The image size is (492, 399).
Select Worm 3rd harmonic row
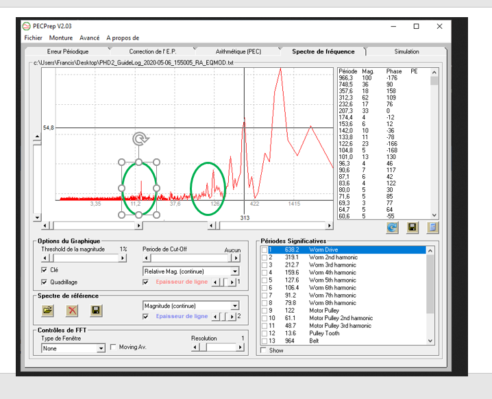point(343,265)
